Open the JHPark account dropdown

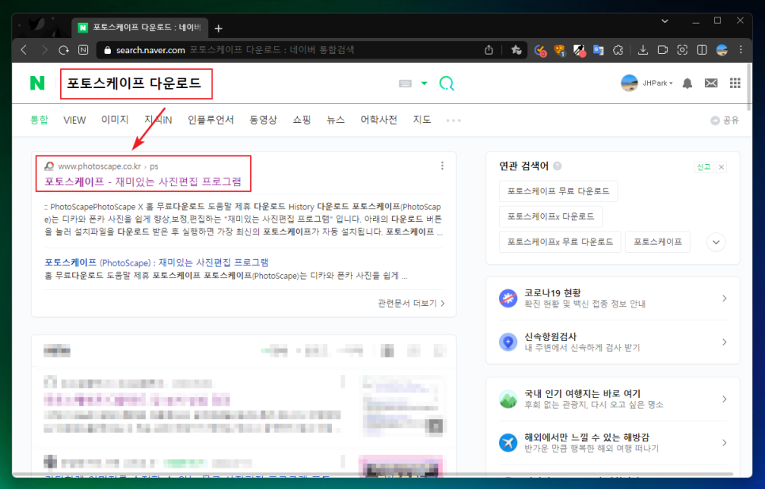(657, 83)
